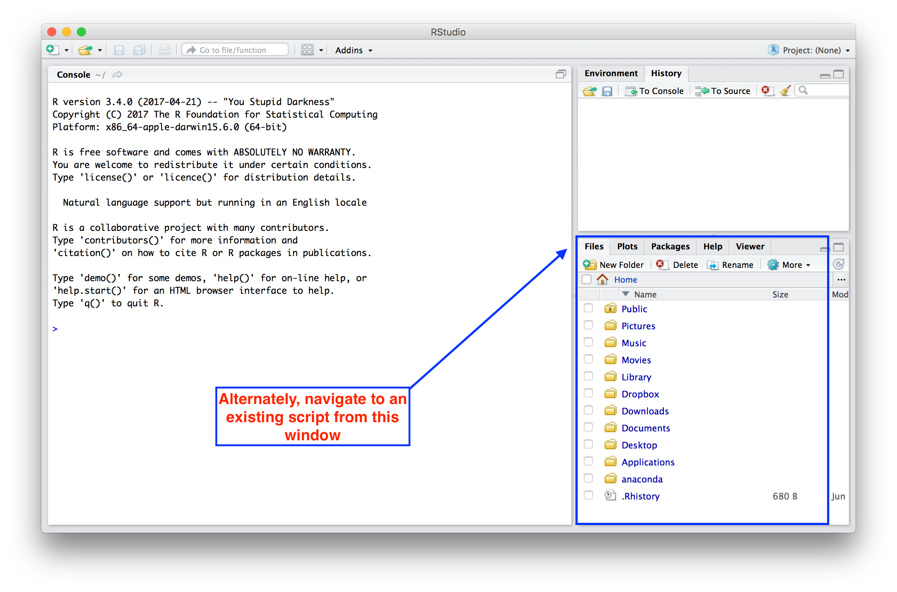Click the Workspace Panes grid icon
The image size is (897, 592).
click(307, 50)
